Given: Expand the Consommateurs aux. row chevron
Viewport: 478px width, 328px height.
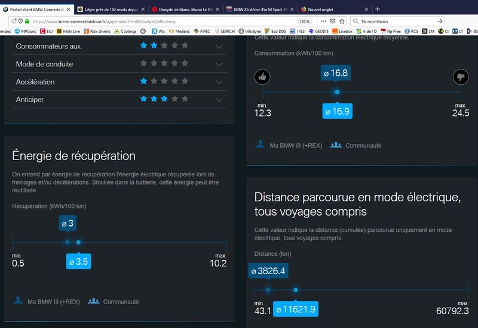Looking at the screenshot, I should [219, 47].
